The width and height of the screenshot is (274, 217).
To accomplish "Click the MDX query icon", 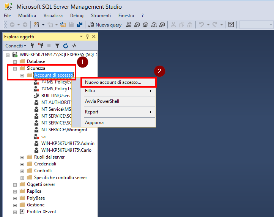I will [x=137, y=25].
